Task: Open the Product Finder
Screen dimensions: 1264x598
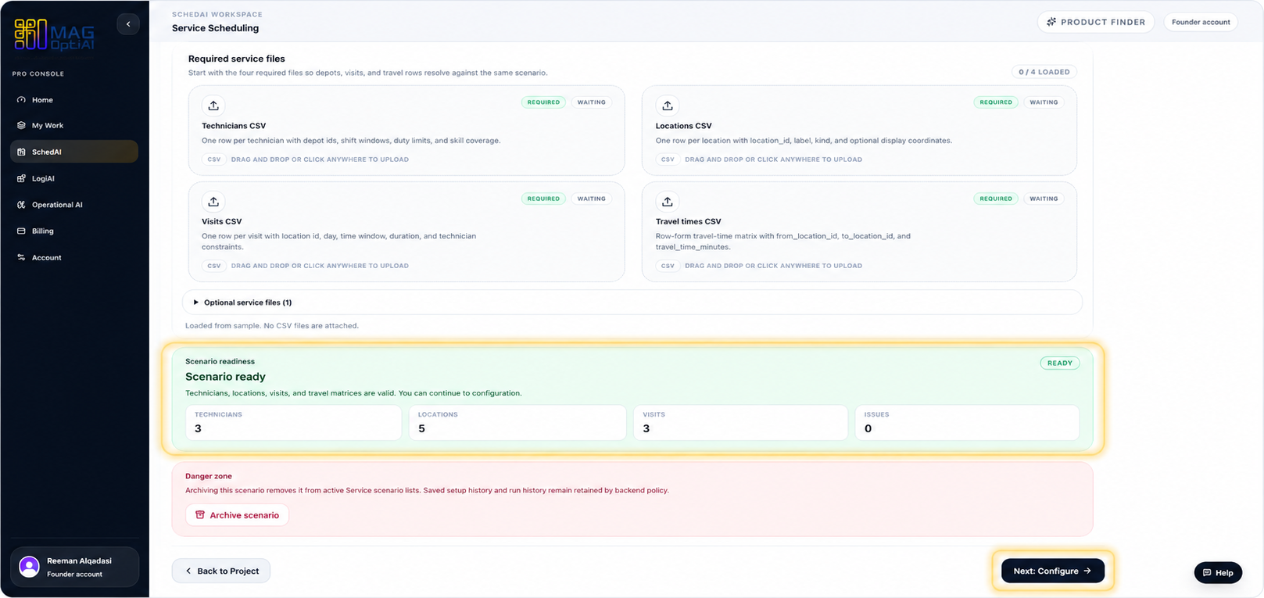Action: [x=1096, y=22]
